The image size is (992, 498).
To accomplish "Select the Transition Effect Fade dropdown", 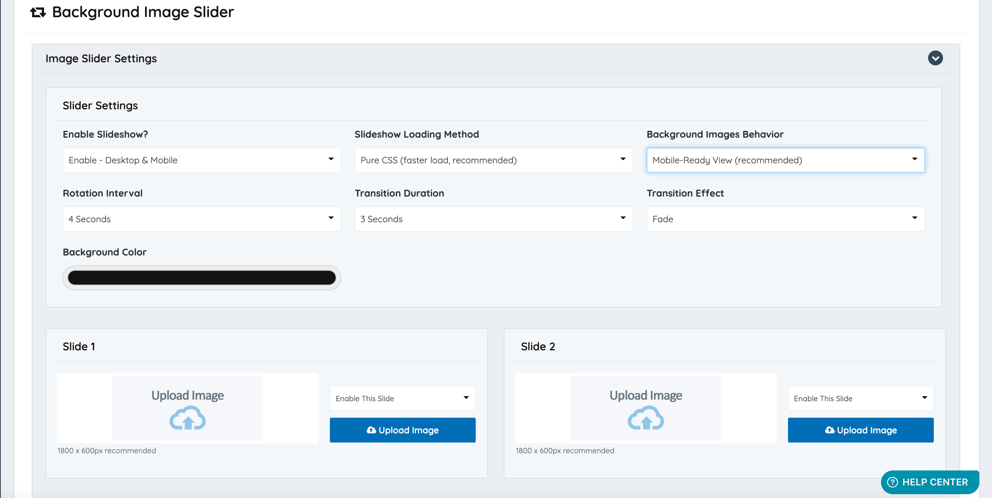I will point(785,219).
